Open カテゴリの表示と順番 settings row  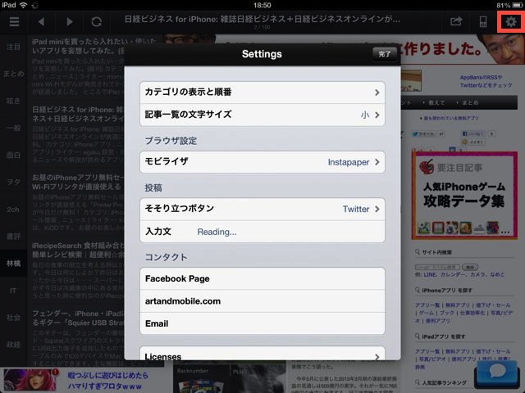pyautogui.click(x=262, y=93)
